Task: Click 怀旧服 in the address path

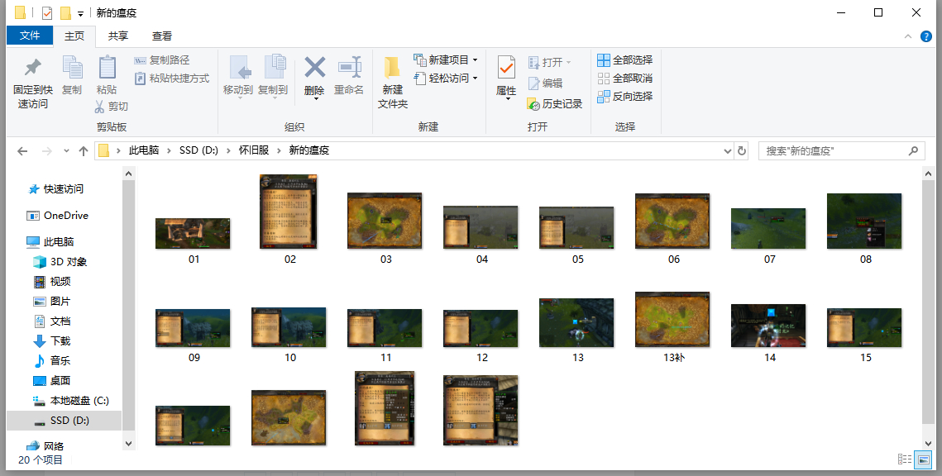Action: pyautogui.click(x=254, y=150)
